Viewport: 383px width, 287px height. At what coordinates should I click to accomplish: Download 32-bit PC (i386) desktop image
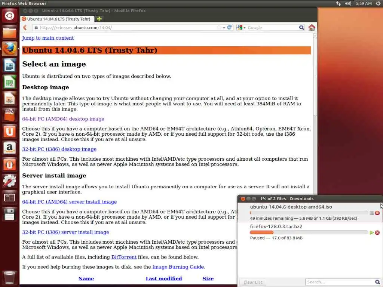click(59, 149)
